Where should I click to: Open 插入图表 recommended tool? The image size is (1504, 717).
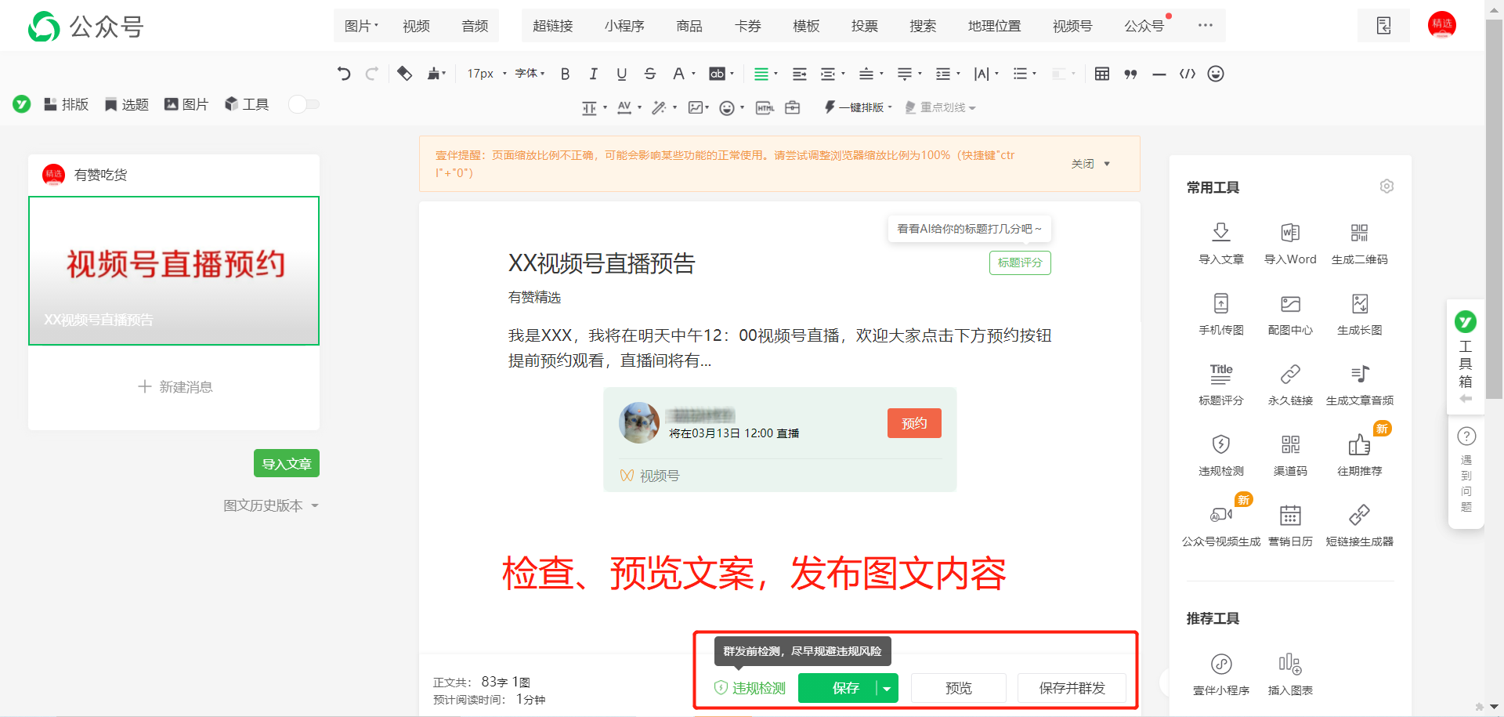(x=1290, y=675)
